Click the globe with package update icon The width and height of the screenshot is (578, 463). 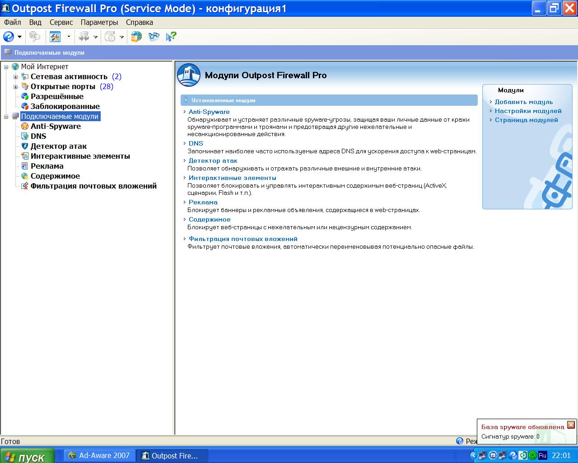pos(136,37)
